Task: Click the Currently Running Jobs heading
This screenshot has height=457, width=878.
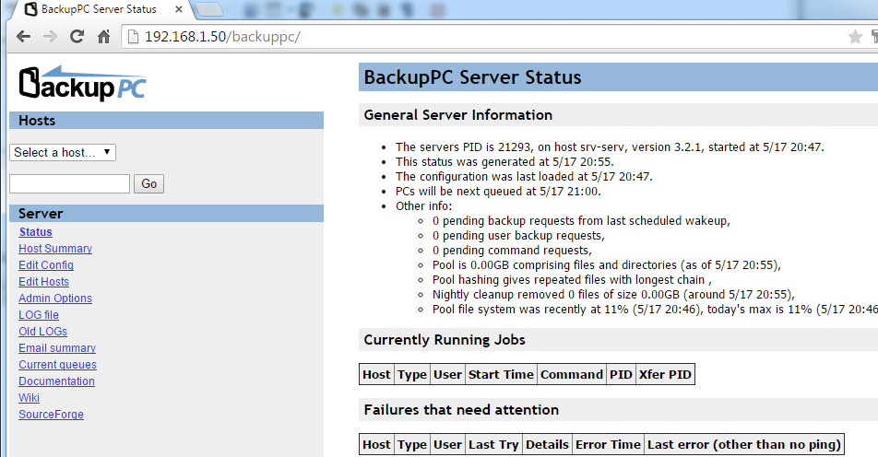Action: (618, 340)
